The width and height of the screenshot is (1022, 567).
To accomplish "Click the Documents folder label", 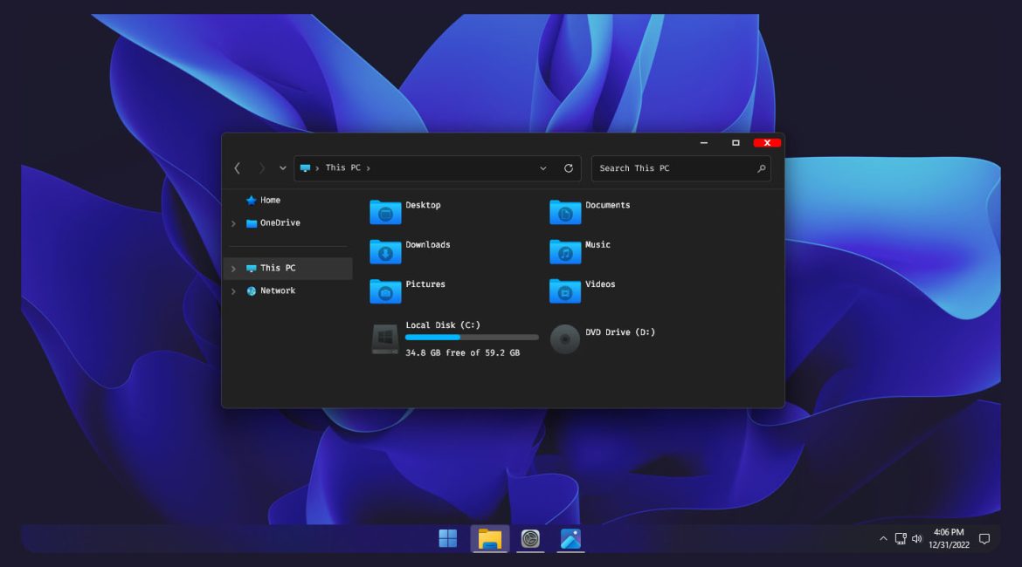I will (x=607, y=205).
